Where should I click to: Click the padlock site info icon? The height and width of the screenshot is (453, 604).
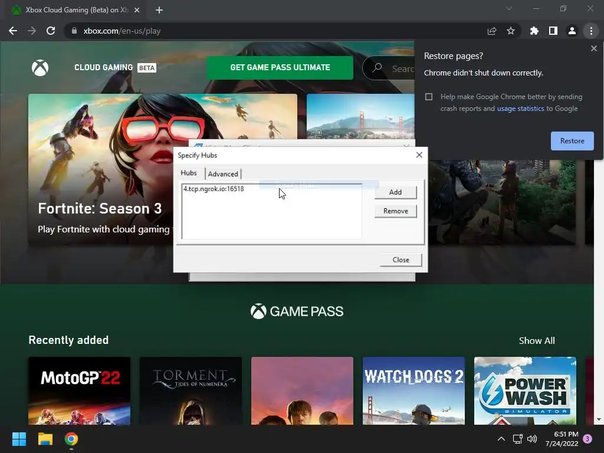click(x=74, y=31)
